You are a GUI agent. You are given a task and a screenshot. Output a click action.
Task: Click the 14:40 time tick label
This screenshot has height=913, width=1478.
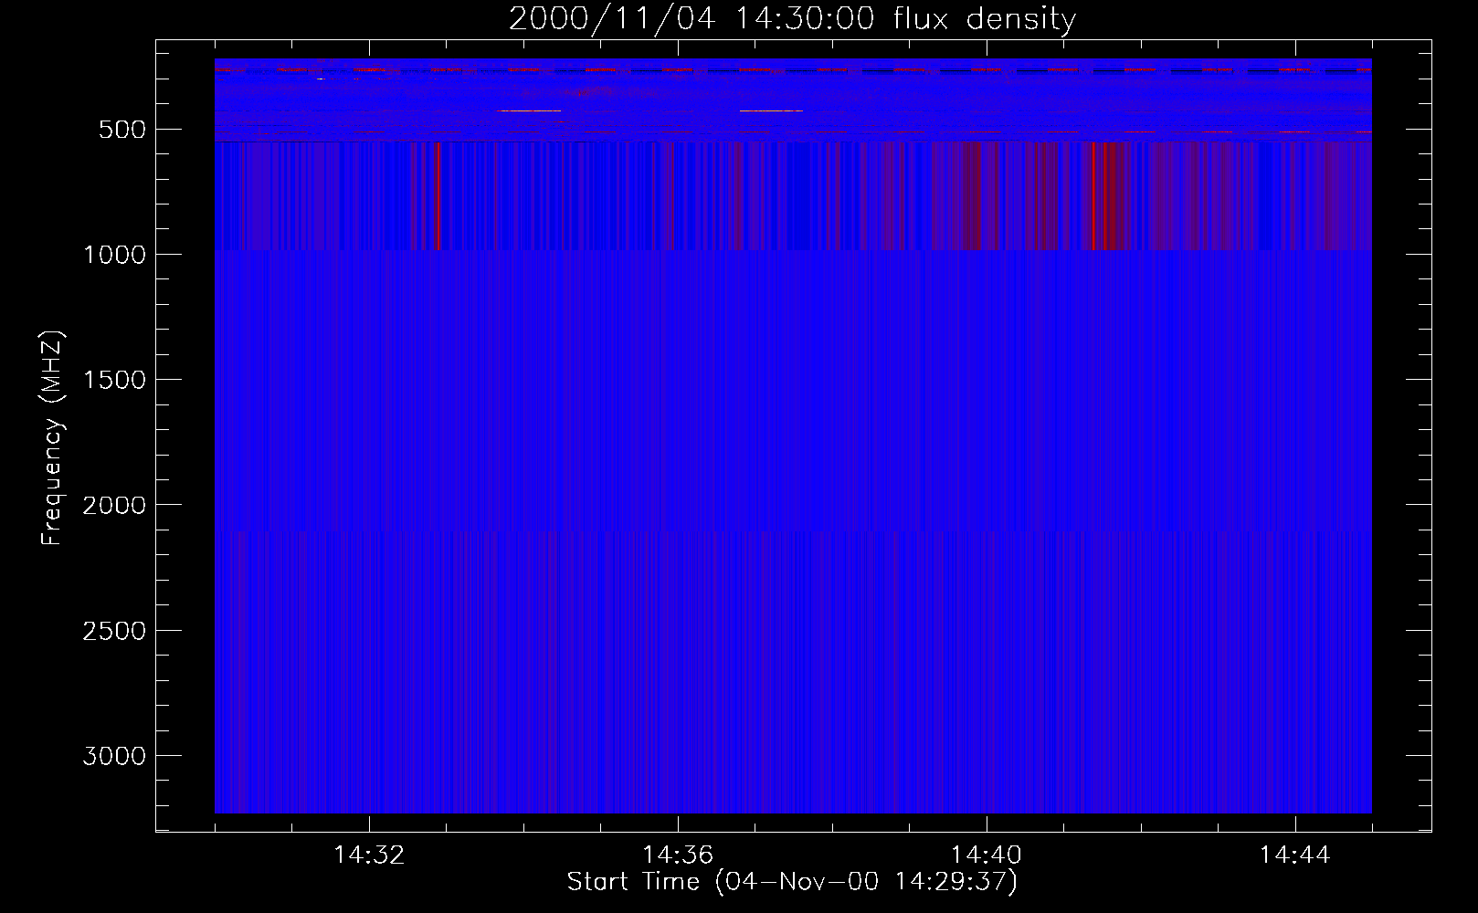(987, 855)
